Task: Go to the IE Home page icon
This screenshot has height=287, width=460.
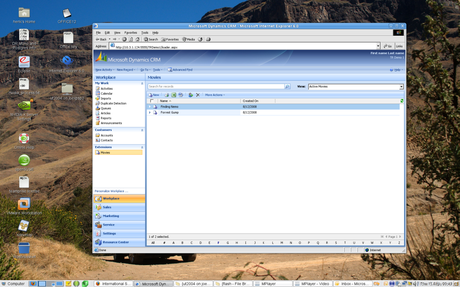Action: pyautogui.click(x=137, y=39)
